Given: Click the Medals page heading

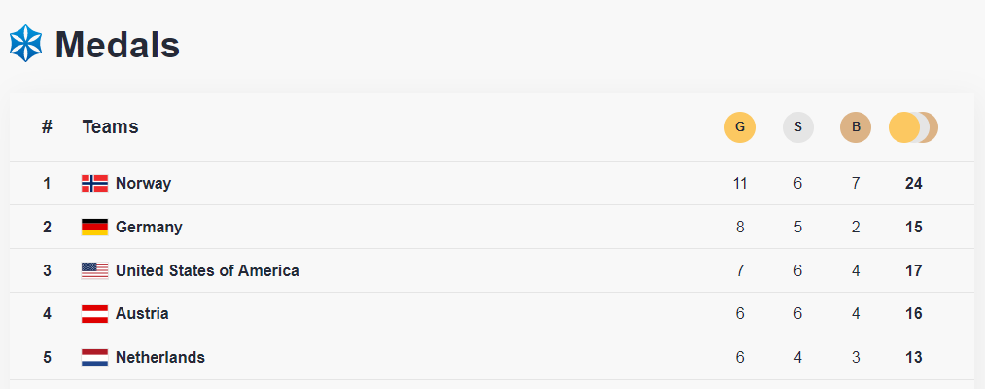Looking at the screenshot, I should pos(117,45).
